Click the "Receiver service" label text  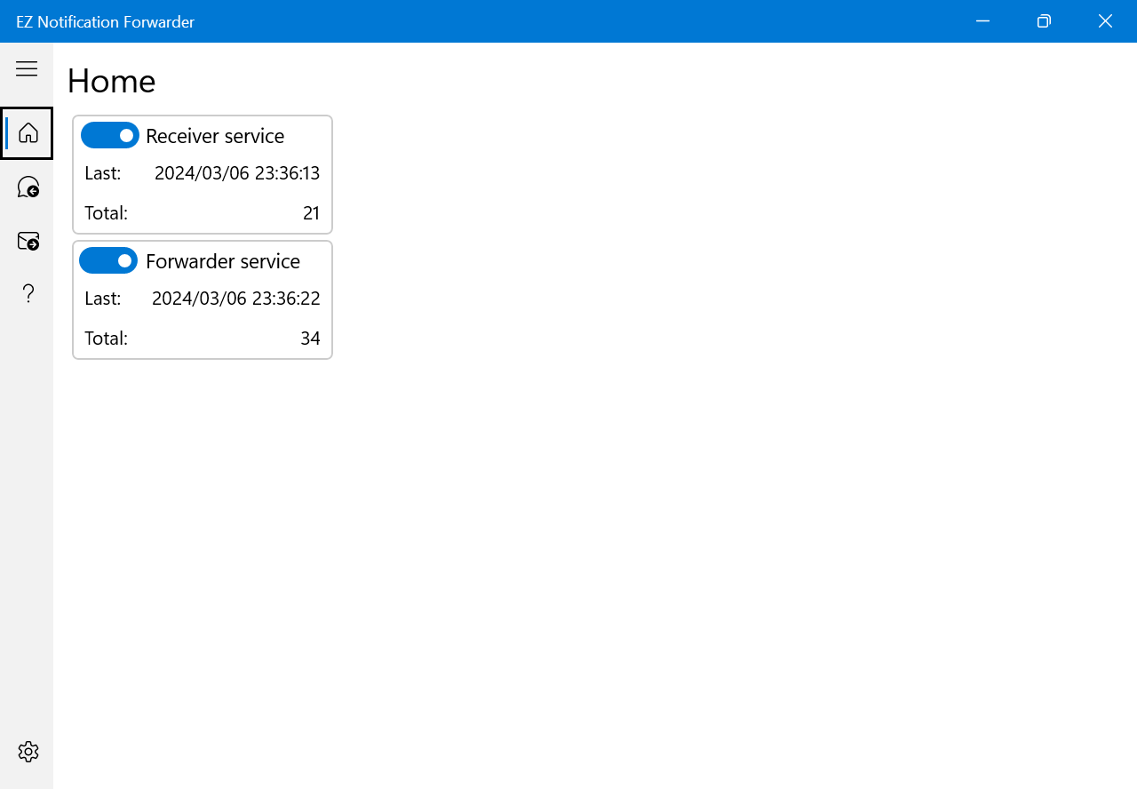pos(215,136)
